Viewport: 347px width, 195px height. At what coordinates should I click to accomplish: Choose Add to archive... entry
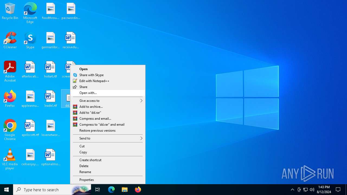coord(108,107)
